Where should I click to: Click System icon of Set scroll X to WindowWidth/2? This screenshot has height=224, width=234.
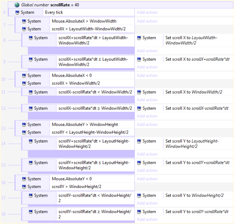pyautogui.click(x=139, y=92)
